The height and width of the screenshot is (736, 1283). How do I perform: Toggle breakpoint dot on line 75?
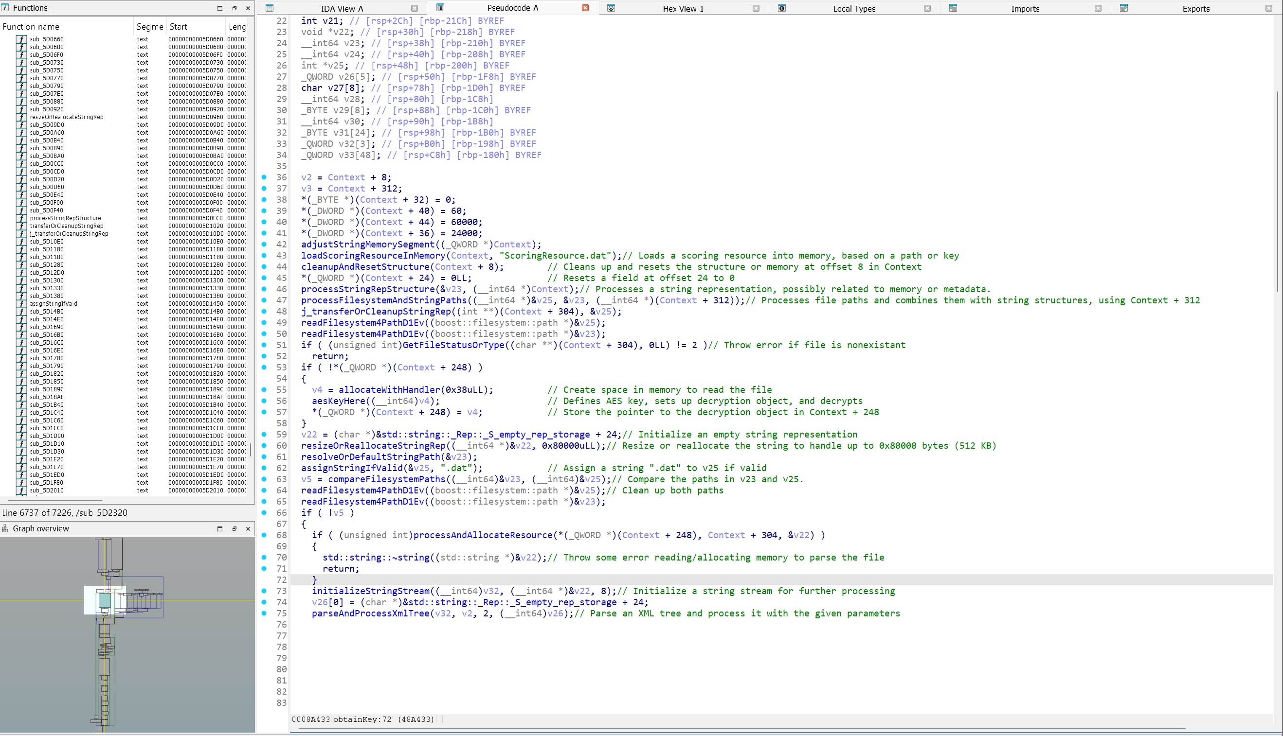tap(264, 613)
